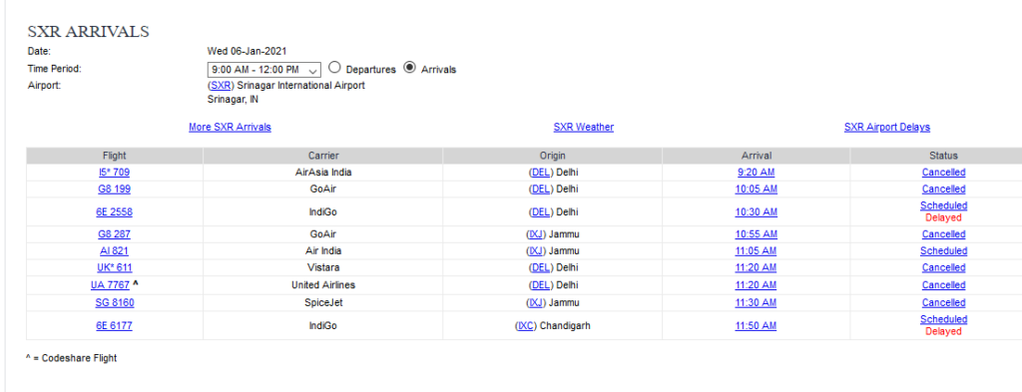Click Scheduled status for AI 821

(944, 250)
